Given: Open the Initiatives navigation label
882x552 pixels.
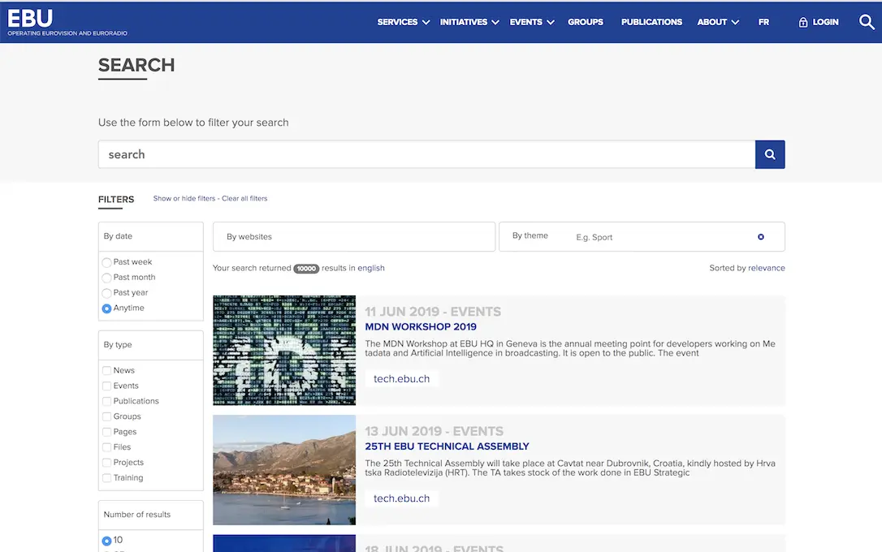Looking at the screenshot, I should pos(464,22).
